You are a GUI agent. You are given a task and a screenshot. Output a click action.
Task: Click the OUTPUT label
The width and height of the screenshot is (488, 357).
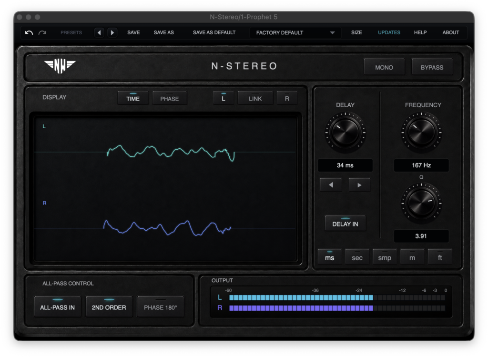pyautogui.click(x=222, y=280)
